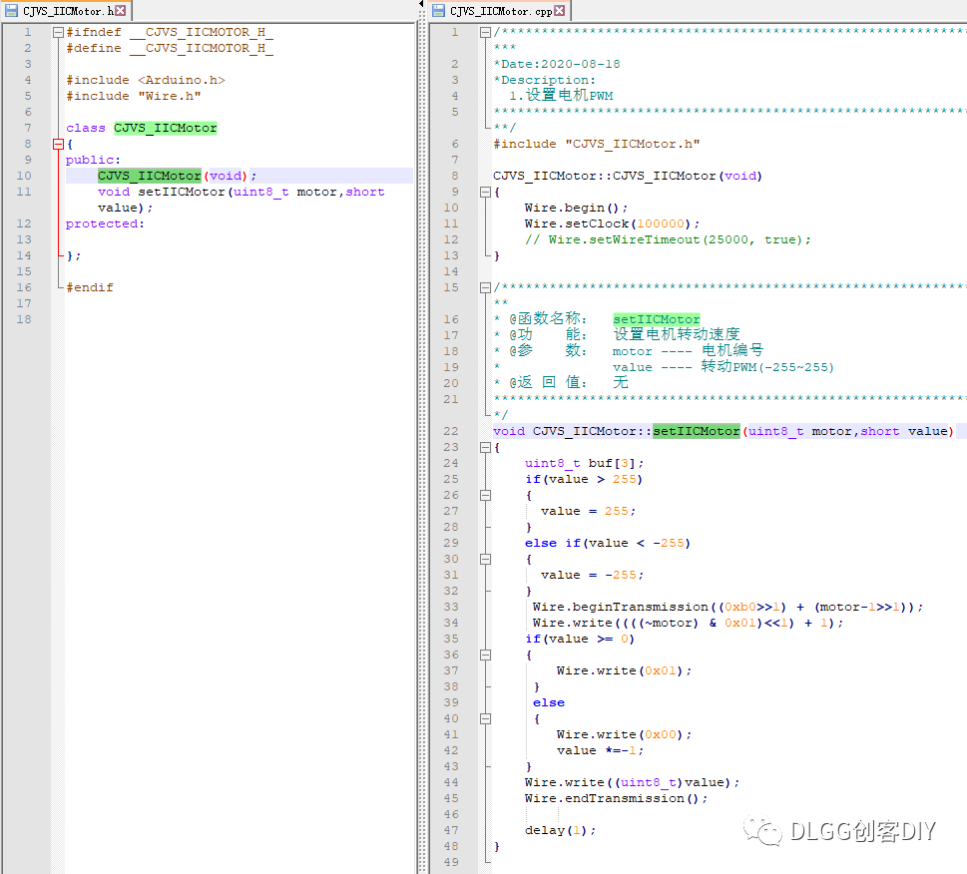Collapse the #ifndef block fold marker
This screenshot has width=967, height=874.
coord(58,32)
